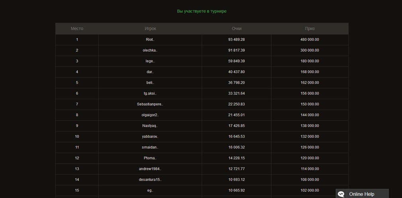The image size is (402, 198).
Task: Click player olgaigor2.. in row 8
Action: pyautogui.click(x=150, y=115)
